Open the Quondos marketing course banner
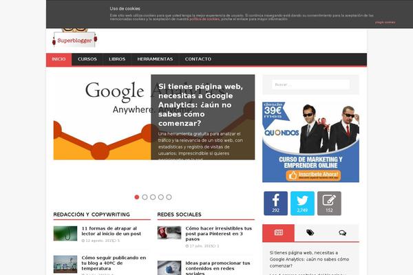The image size is (413, 275). [311, 142]
